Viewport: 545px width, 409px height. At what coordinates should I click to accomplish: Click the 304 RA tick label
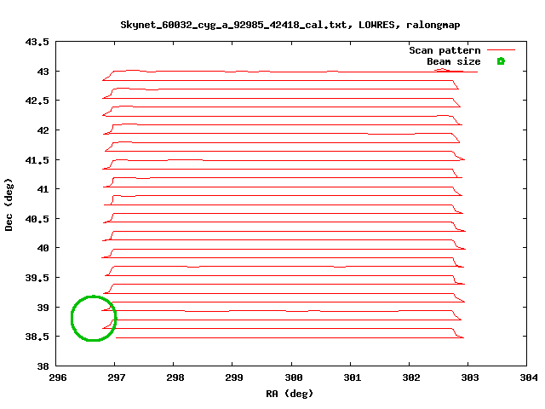(x=529, y=377)
